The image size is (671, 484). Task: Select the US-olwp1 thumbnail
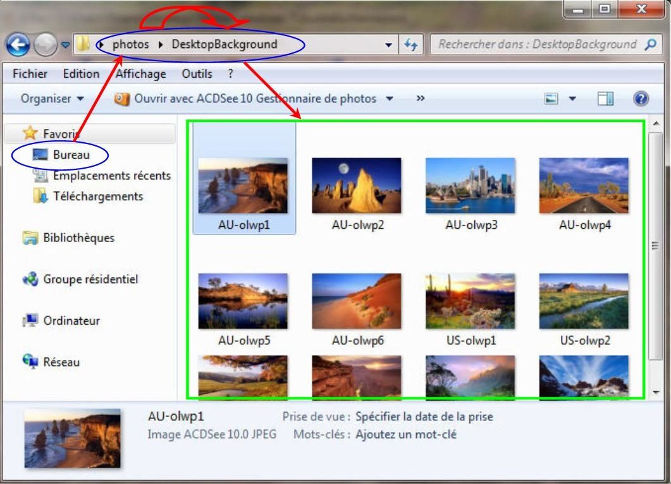tap(471, 301)
